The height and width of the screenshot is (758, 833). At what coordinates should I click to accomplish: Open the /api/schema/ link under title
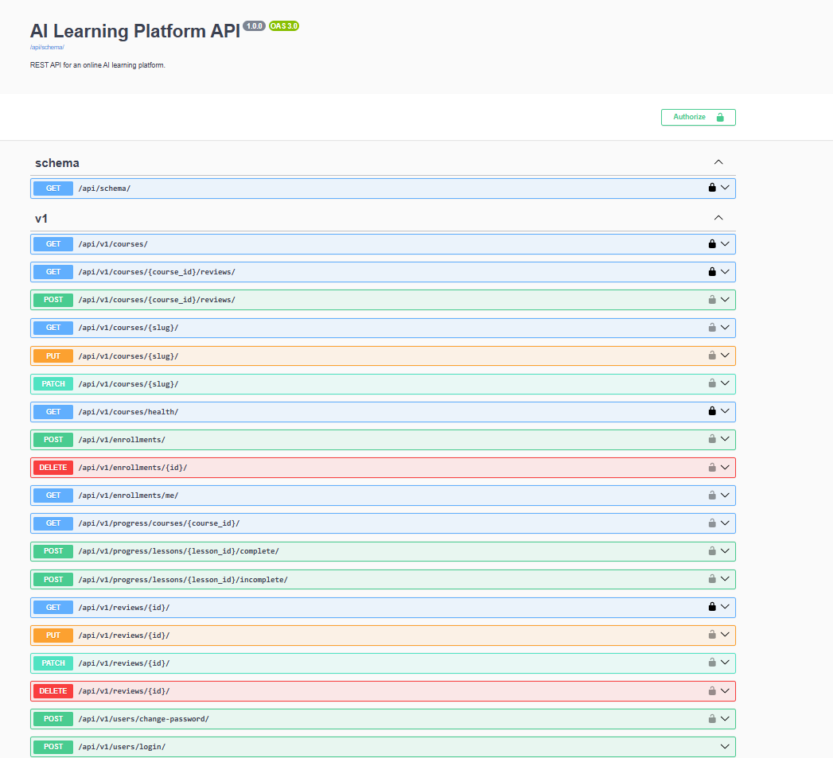[x=47, y=47]
